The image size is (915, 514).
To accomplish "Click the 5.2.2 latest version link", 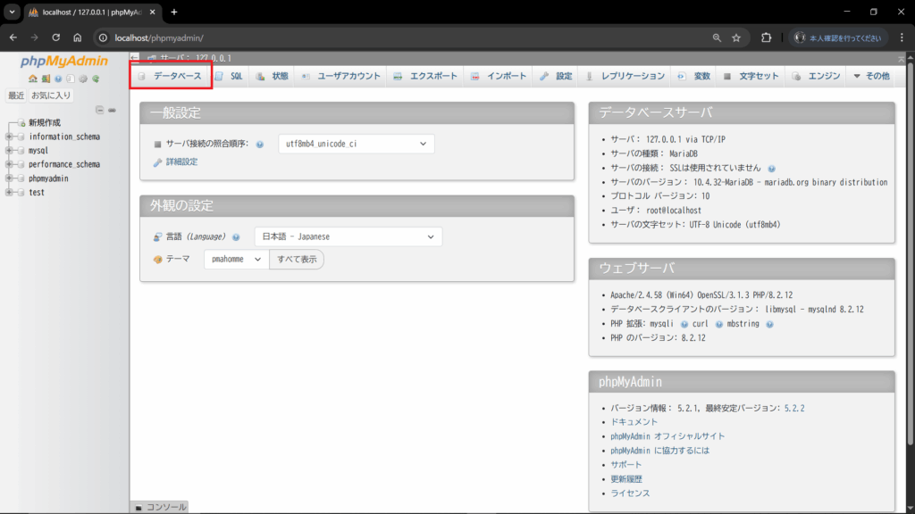I will coord(794,409).
